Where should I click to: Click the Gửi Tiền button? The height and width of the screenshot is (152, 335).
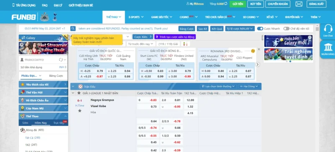[x=238, y=4]
